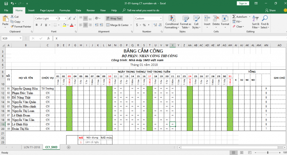Set Bottom Align for cell text
Viewport: 287px width, 155px height.
[90, 18]
